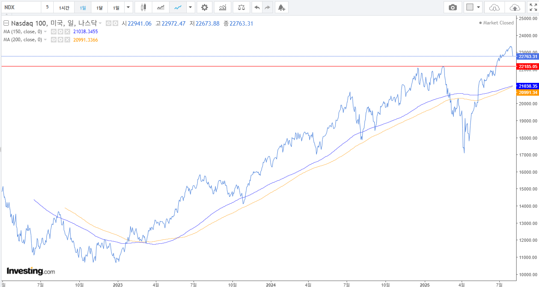Enter fullscreen mode with arrows icon
The height and width of the screenshot is (287, 539).
click(533, 7)
